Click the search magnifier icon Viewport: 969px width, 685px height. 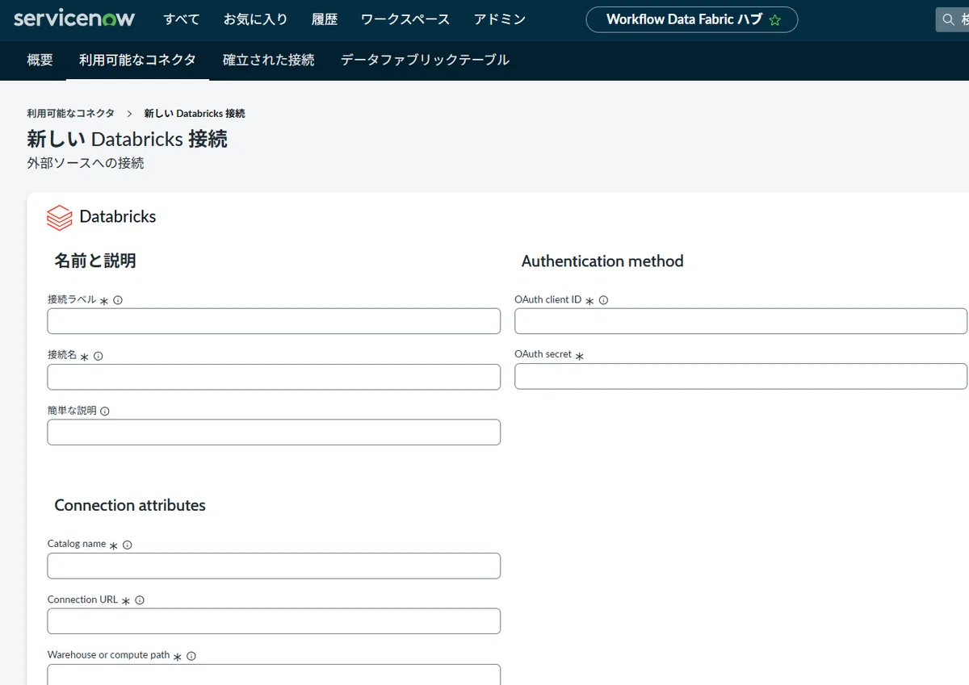pos(949,19)
